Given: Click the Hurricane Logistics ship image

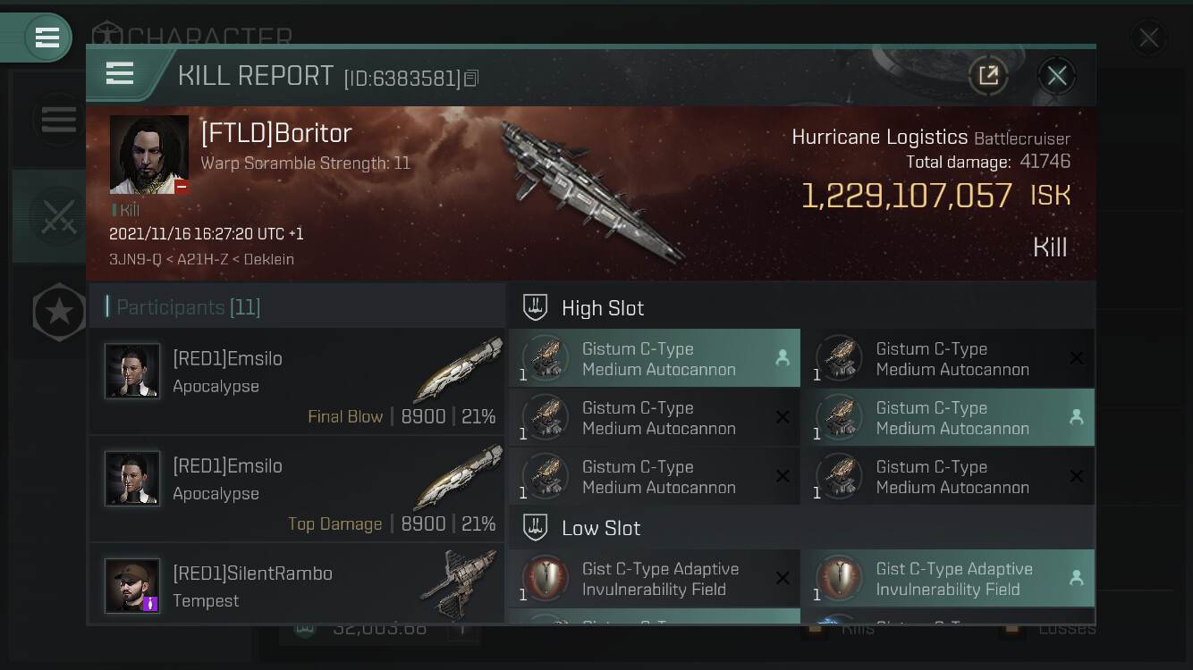Looking at the screenshot, I should pos(589,191).
